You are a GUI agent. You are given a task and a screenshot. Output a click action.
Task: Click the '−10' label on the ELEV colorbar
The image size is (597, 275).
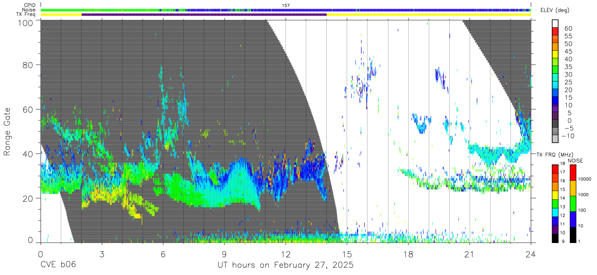[x=567, y=136]
